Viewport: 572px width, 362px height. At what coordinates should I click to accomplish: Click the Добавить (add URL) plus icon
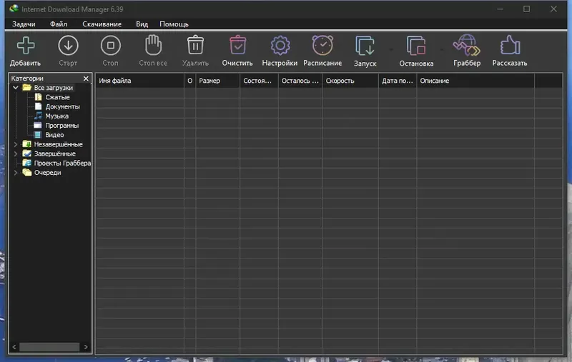26,46
